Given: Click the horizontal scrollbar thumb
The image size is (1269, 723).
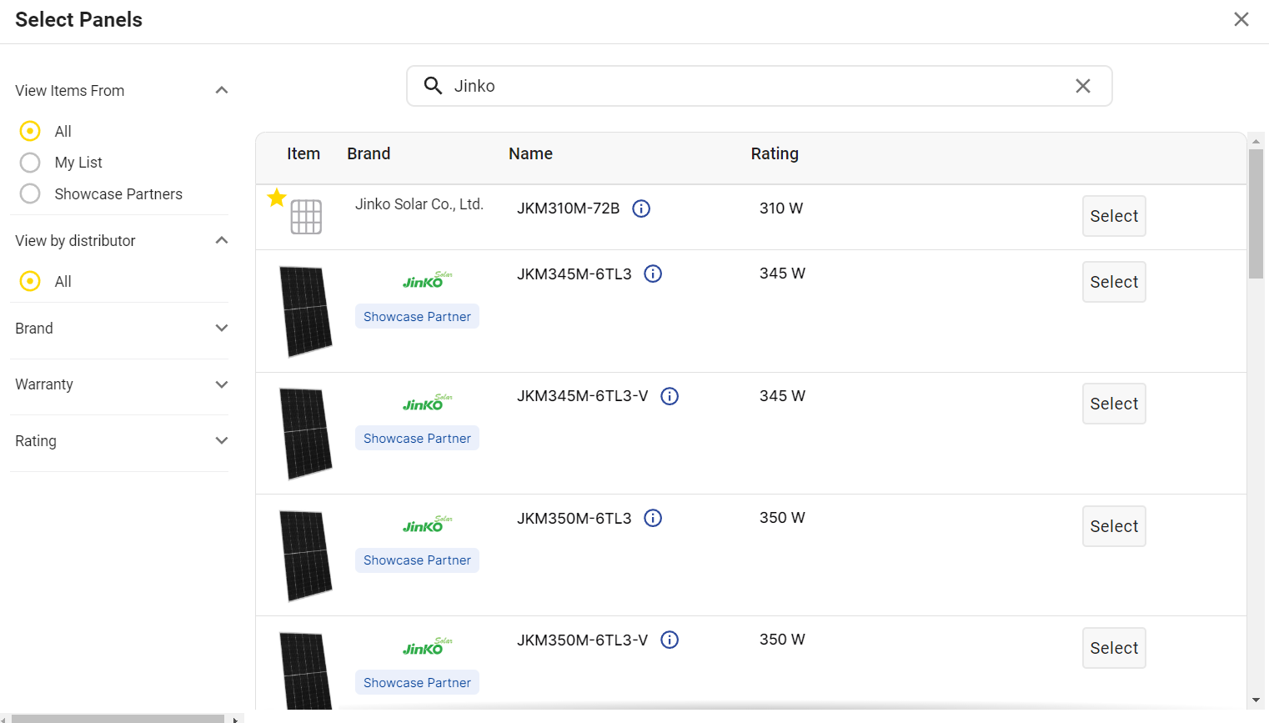Looking at the screenshot, I should click(x=118, y=718).
